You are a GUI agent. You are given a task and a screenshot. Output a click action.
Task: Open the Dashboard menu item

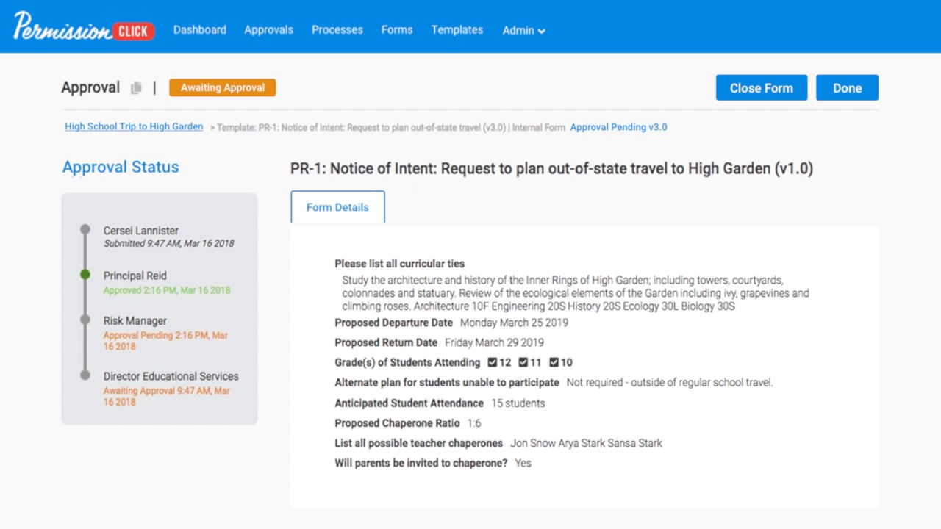[200, 30]
